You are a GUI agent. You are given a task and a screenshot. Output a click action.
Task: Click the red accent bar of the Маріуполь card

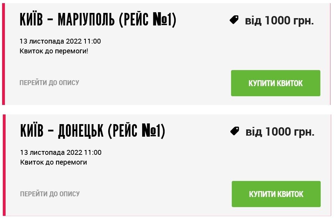click(x=4, y=52)
